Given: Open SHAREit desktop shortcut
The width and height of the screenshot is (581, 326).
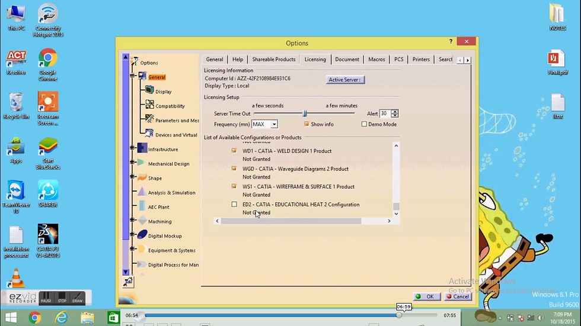Looking at the screenshot, I should (48, 193).
